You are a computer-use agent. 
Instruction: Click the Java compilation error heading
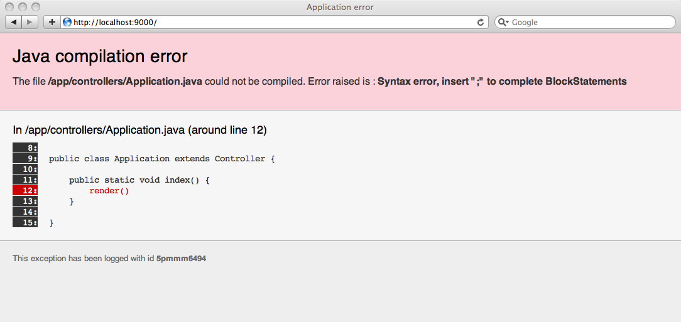[100, 56]
